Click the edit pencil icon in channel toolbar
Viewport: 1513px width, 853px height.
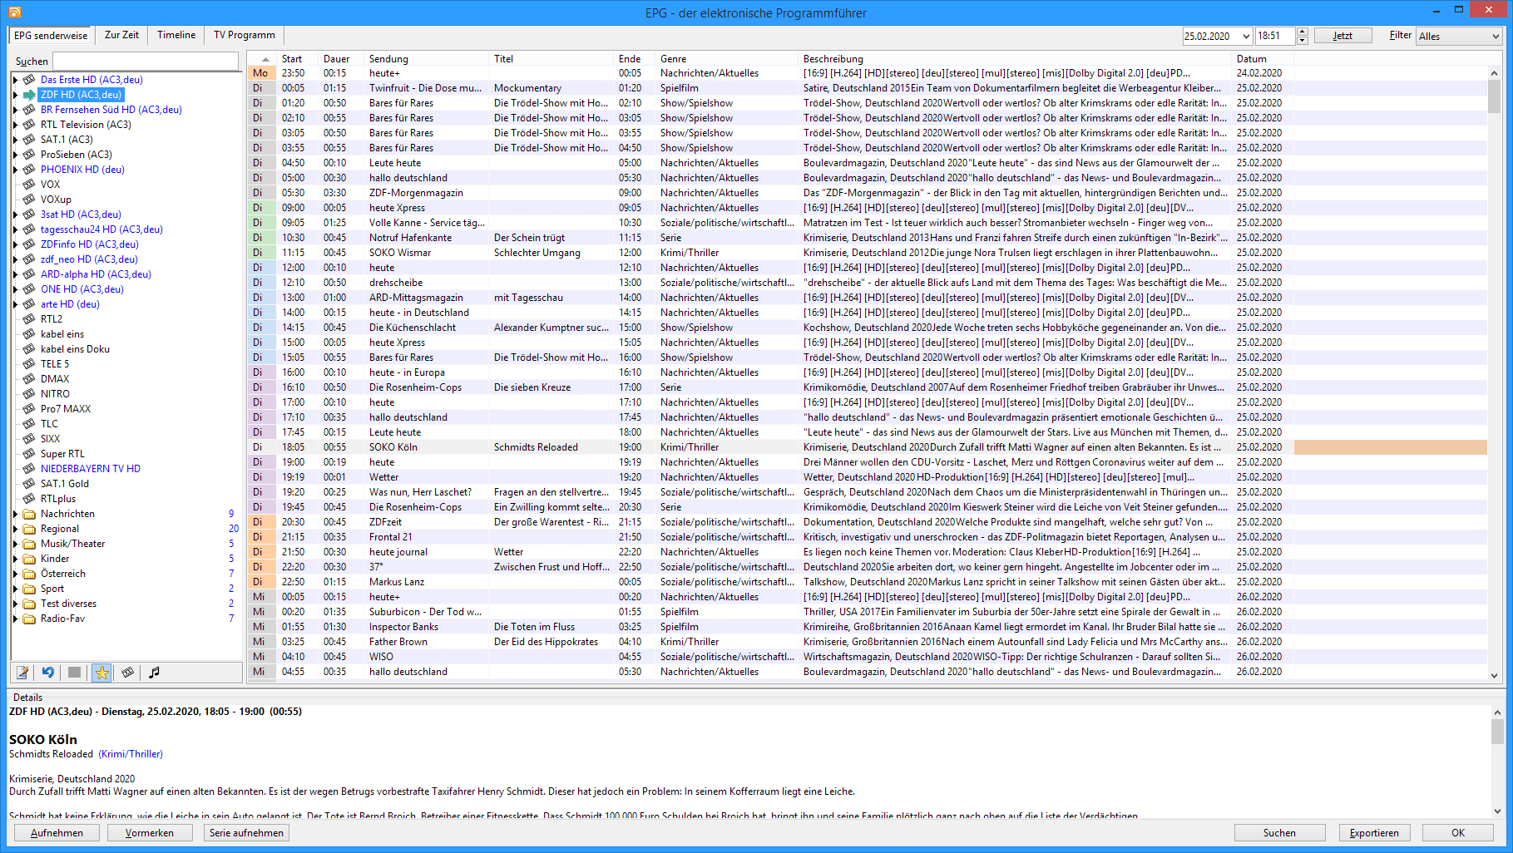pos(22,673)
